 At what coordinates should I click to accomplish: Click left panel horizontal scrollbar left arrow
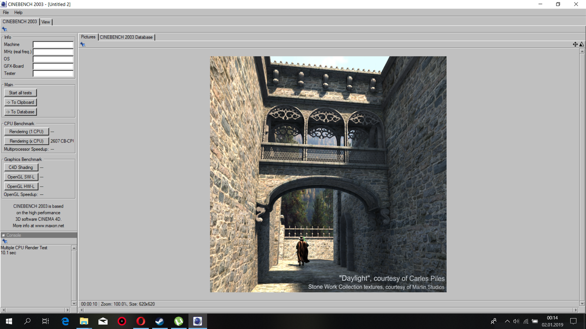point(3,310)
